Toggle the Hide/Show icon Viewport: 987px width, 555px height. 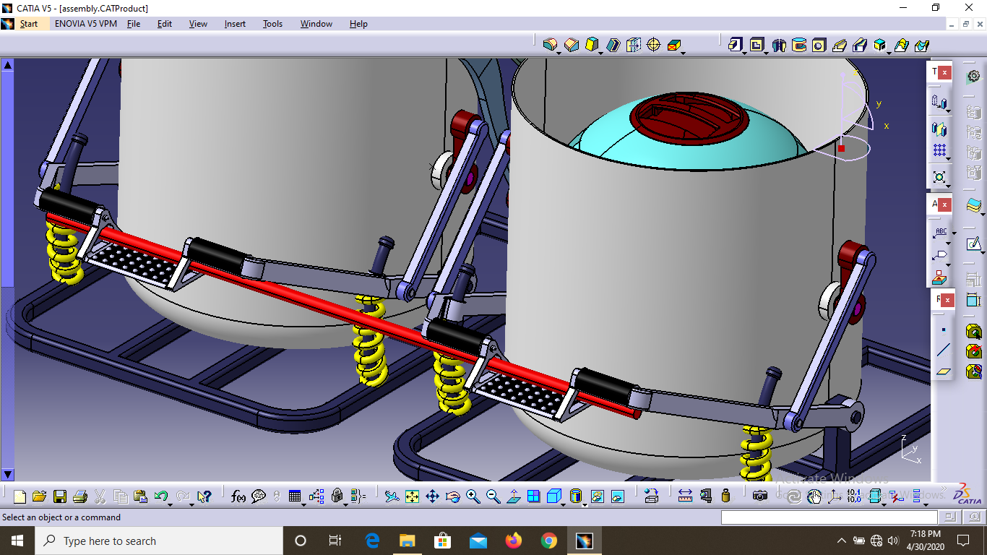[x=597, y=496]
